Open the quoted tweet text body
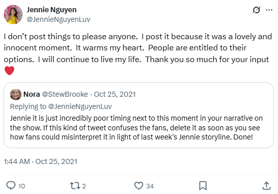Screen dimensions: 278x194 136,128
